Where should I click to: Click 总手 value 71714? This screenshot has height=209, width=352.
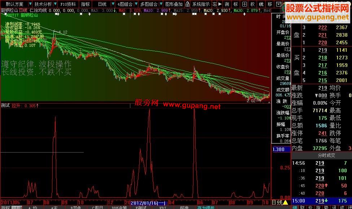(x=320, y=110)
